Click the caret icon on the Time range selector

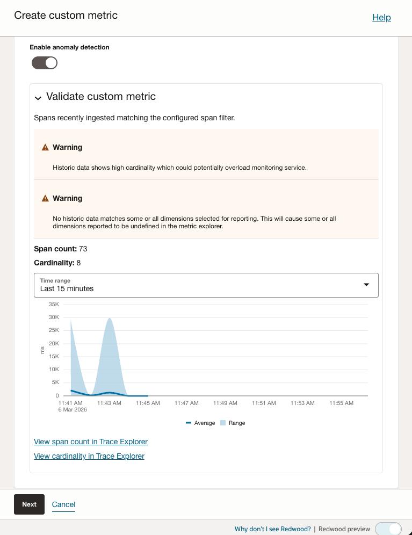click(x=367, y=285)
